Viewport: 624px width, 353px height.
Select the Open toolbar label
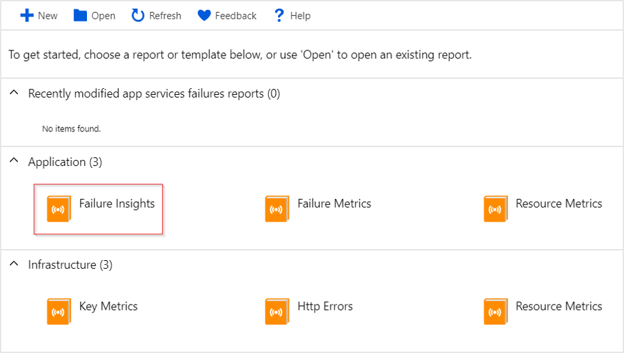[x=104, y=16]
